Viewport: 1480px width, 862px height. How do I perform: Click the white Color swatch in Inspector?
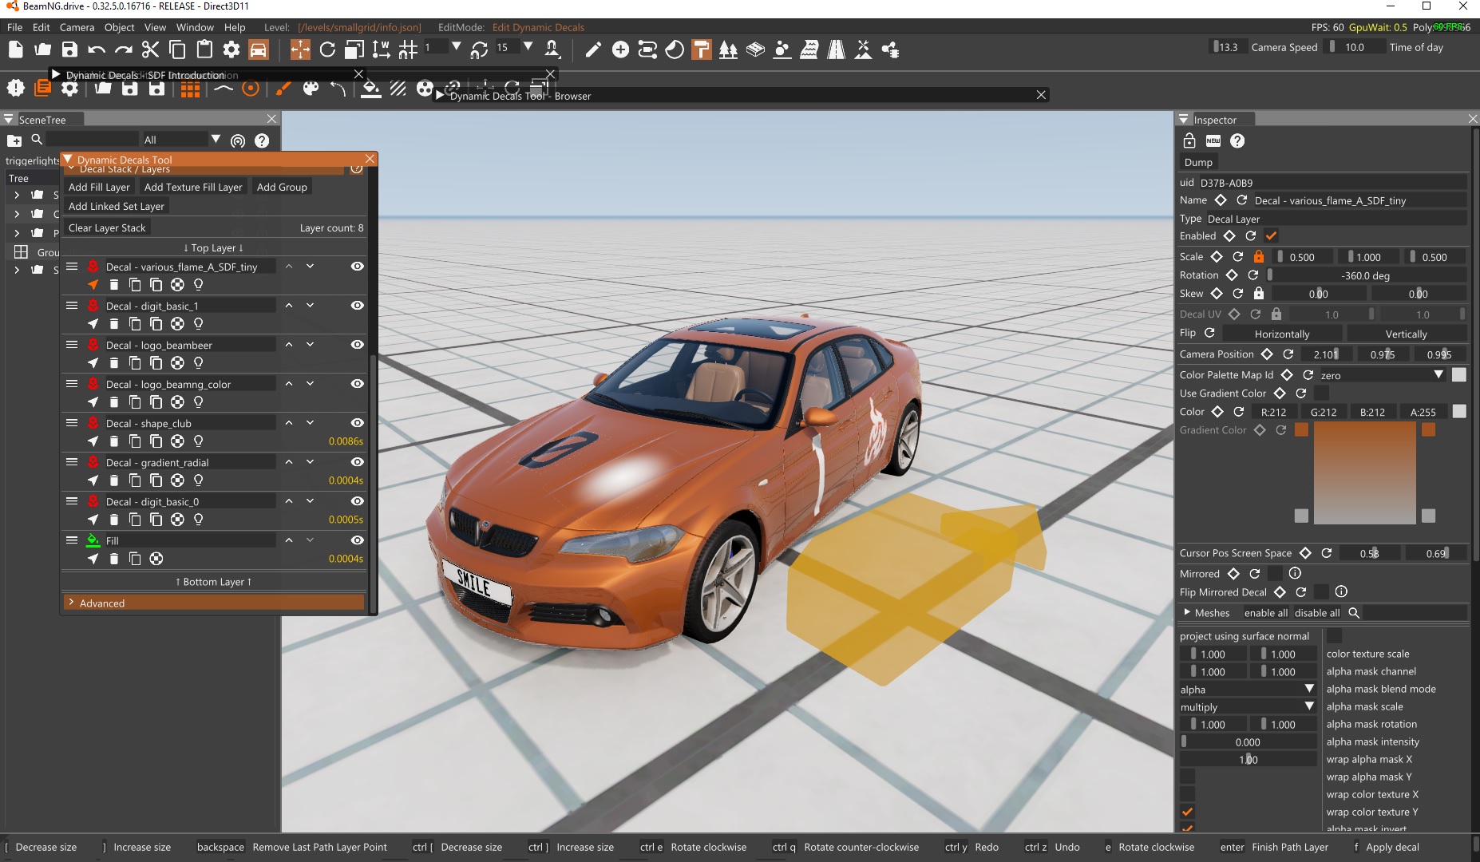1459,412
